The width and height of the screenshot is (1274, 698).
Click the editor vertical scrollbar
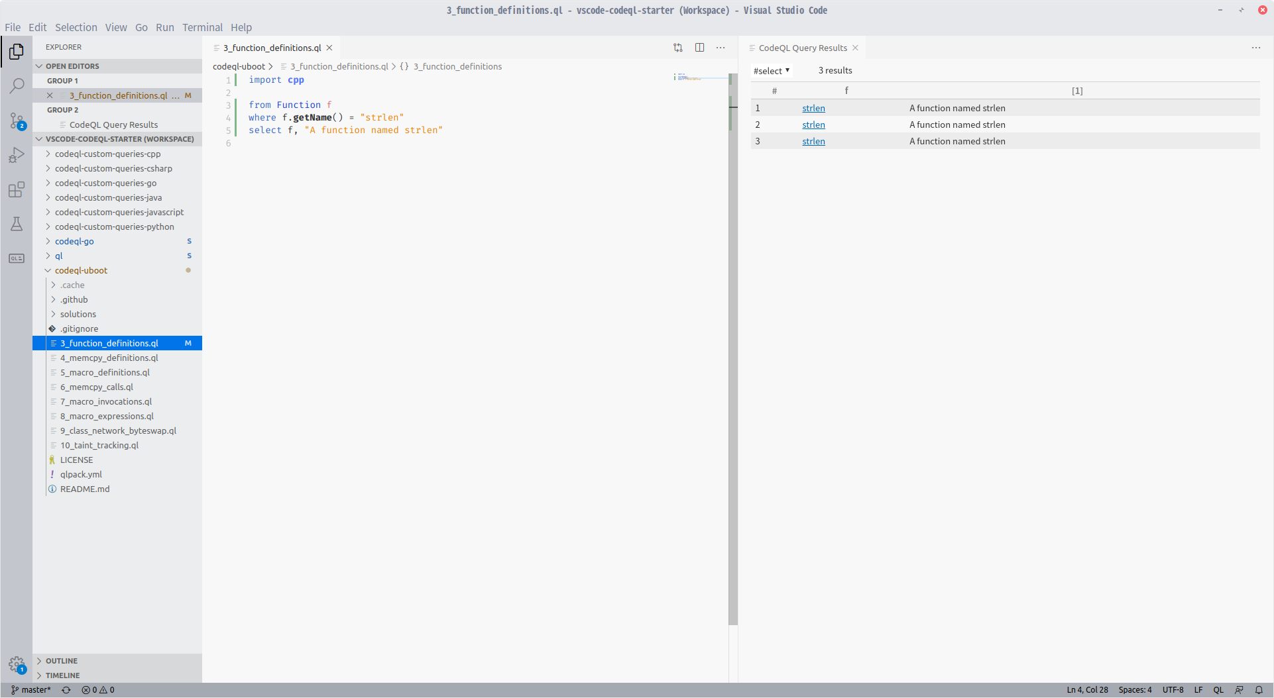point(733,350)
